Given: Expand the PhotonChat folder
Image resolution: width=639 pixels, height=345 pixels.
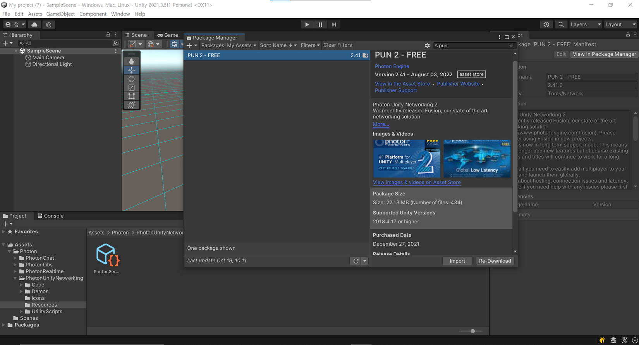Looking at the screenshot, I should [15, 258].
